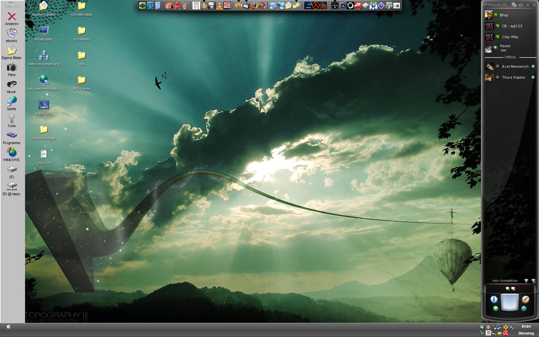Apply contact filter funnel icon
The image size is (539, 337).
pos(526,281)
